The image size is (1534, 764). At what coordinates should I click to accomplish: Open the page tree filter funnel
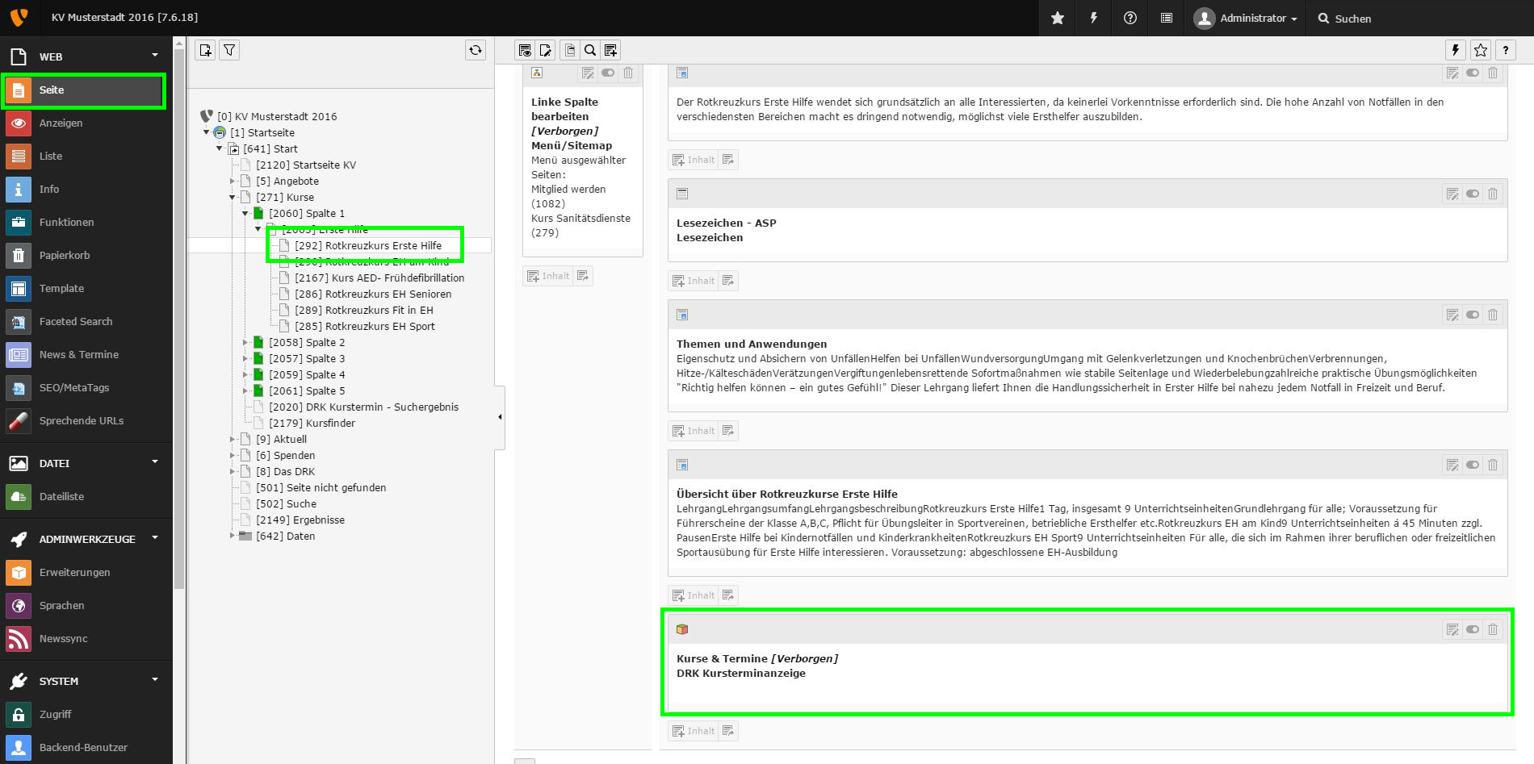[x=229, y=50]
